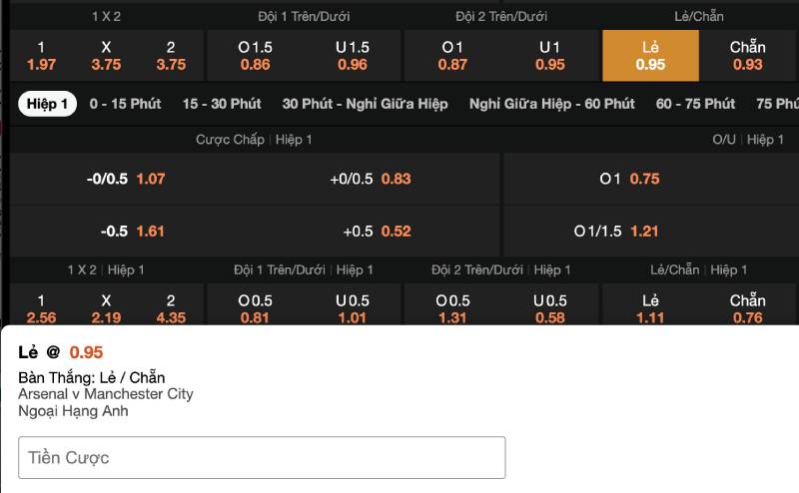Deselect the highlighted Lẻ 0.95 bet
Viewport: 799px width, 493px height.
point(650,56)
